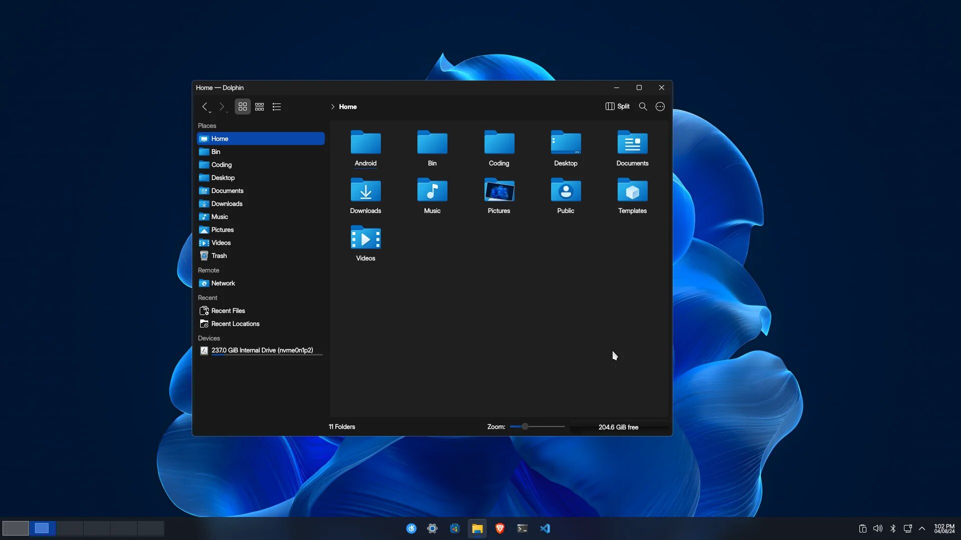Click the Home breadcrumb

(348, 106)
